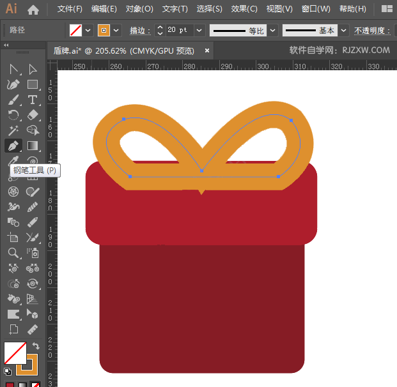Click the 20 pt stroke weight field
397x387 pixels.
pyautogui.click(x=180, y=31)
